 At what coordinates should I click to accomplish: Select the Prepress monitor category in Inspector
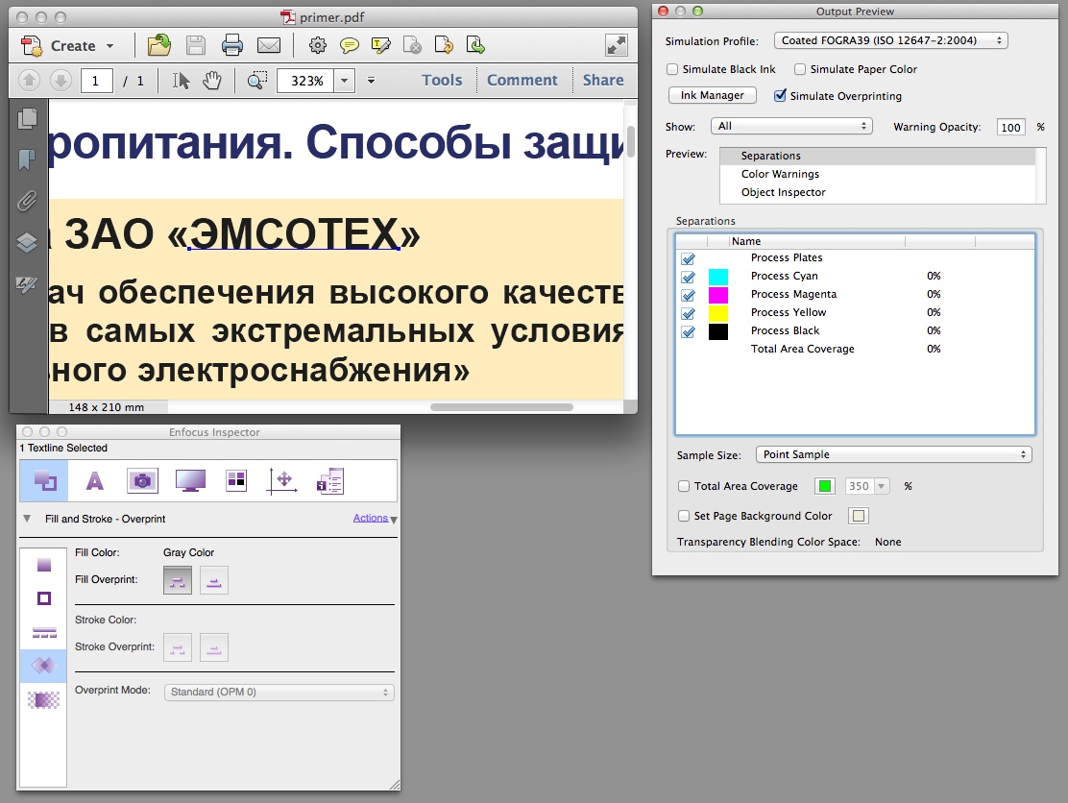(x=191, y=481)
